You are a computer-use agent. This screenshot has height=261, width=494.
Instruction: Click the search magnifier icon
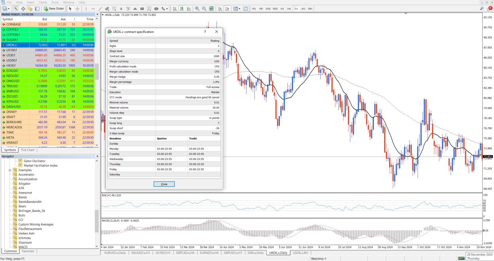click(482, 8)
